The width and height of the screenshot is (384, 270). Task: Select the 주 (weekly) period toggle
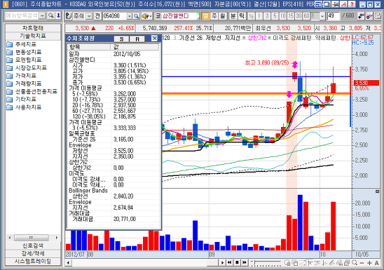(214, 16)
